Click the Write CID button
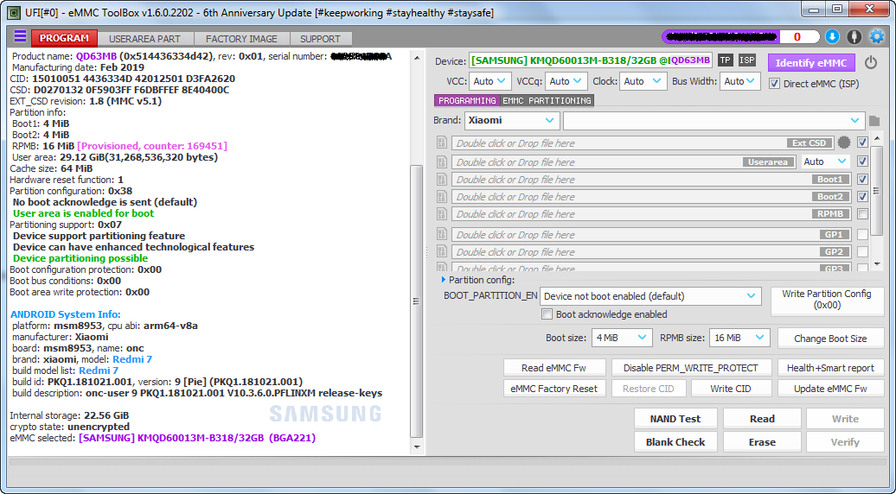896x494 pixels. (730, 389)
